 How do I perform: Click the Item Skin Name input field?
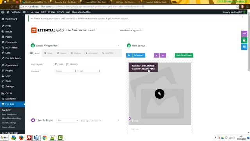point(102,31)
